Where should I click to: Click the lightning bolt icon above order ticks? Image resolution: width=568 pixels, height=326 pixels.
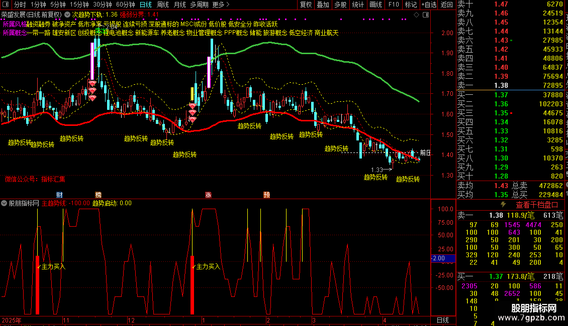pyautogui.click(x=503, y=205)
